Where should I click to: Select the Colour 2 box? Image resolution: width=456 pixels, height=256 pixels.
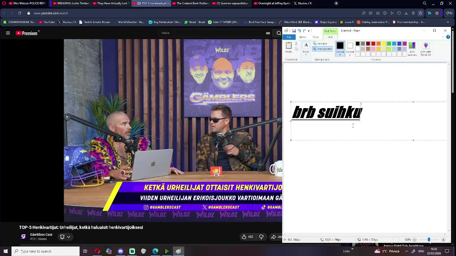350,48
